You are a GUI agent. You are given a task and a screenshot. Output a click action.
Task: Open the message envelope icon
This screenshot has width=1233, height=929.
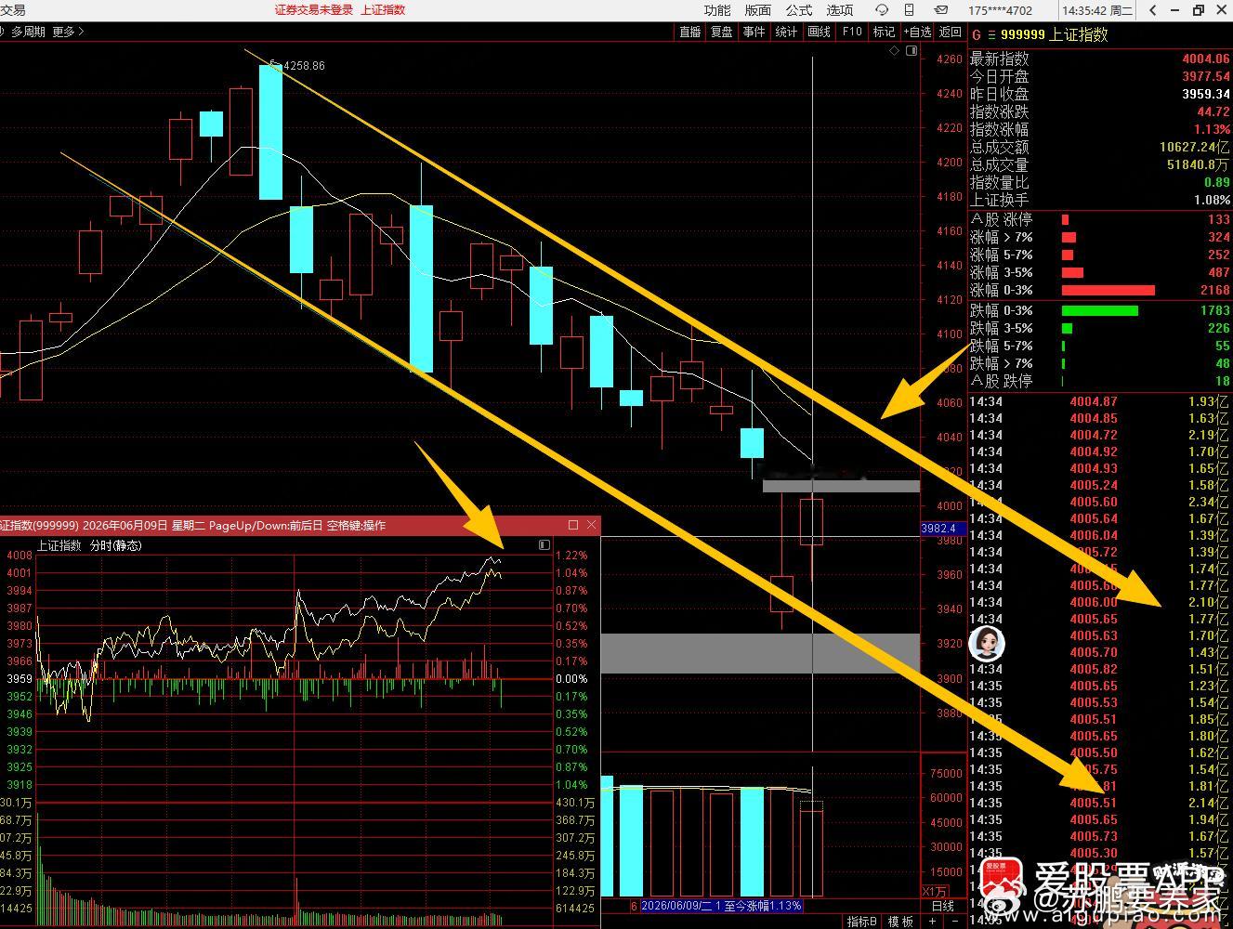pos(940,10)
